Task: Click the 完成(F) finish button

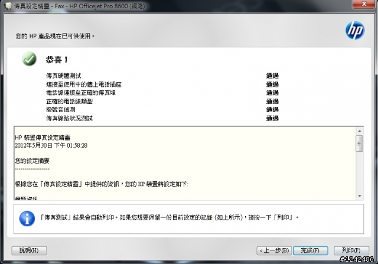Action: click(310, 250)
